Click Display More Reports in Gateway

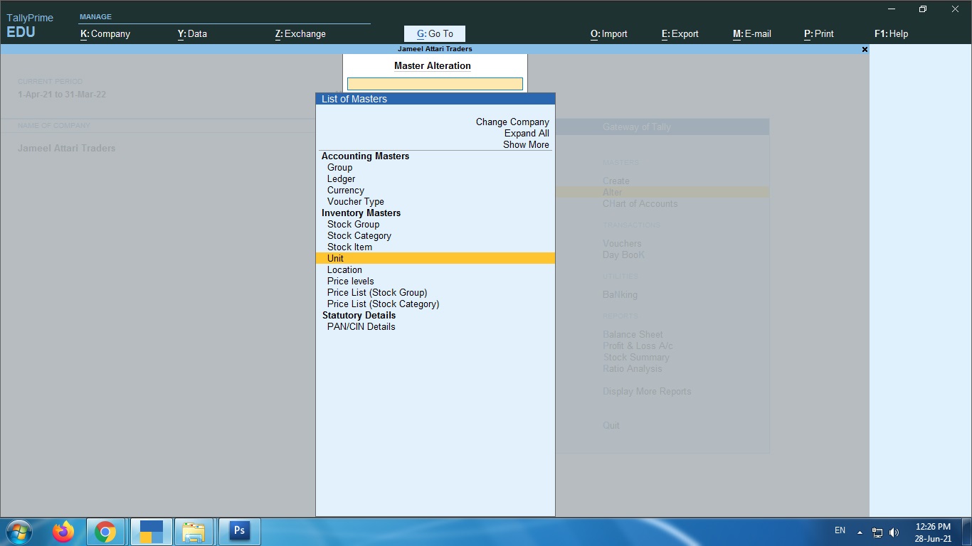(x=647, y=391)
